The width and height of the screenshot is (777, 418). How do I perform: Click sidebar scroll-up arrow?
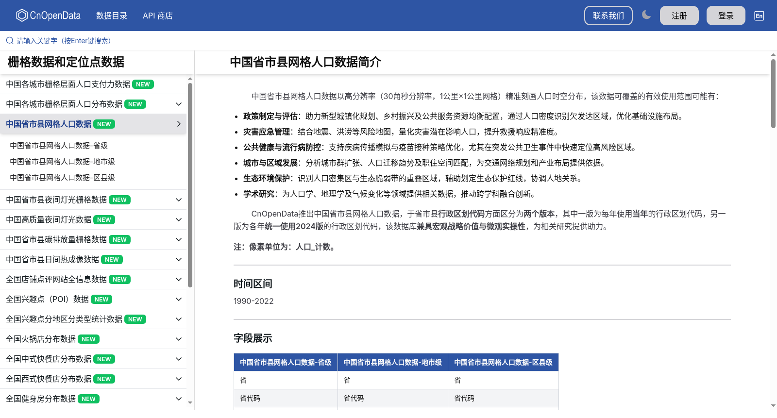190,78
